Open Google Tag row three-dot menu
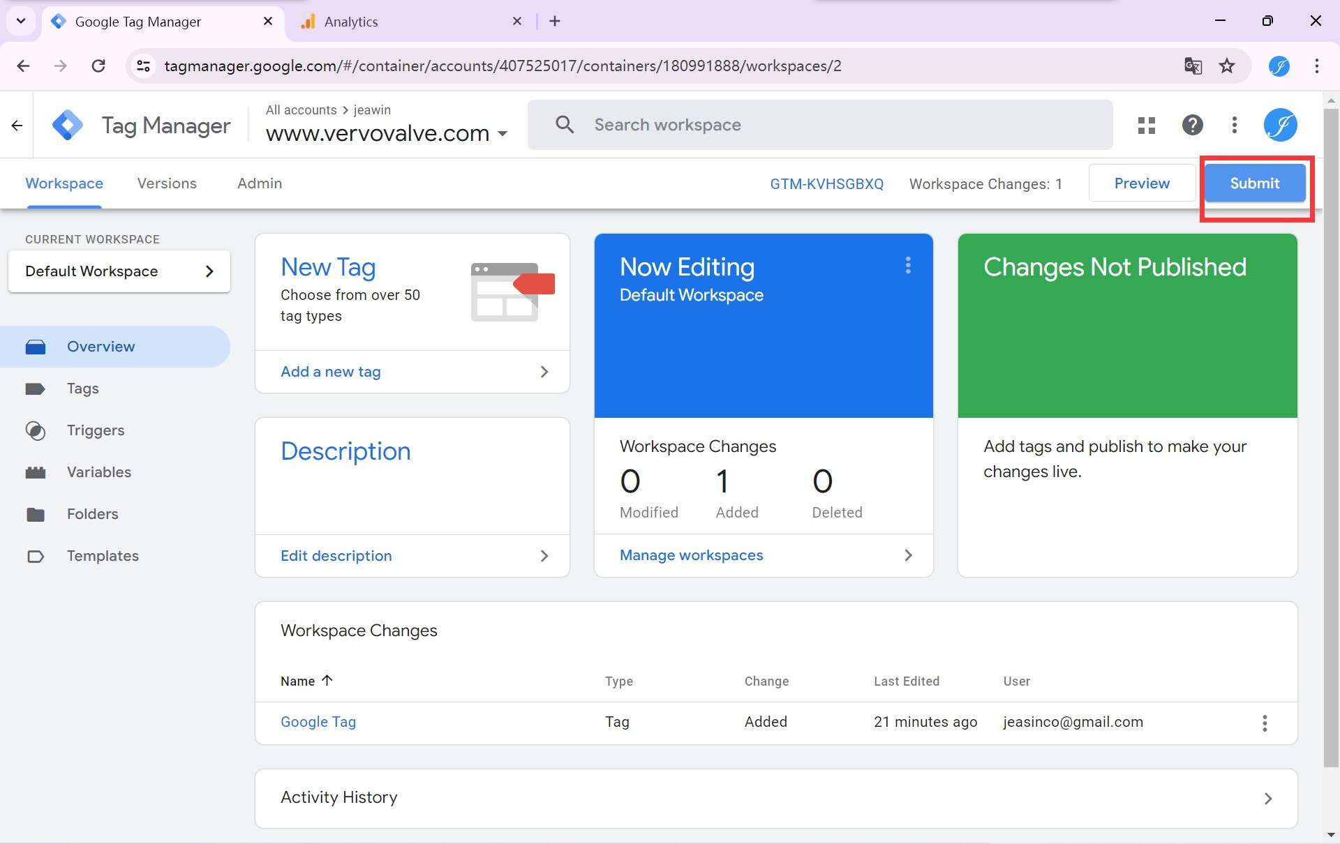 click(1264, 723)
